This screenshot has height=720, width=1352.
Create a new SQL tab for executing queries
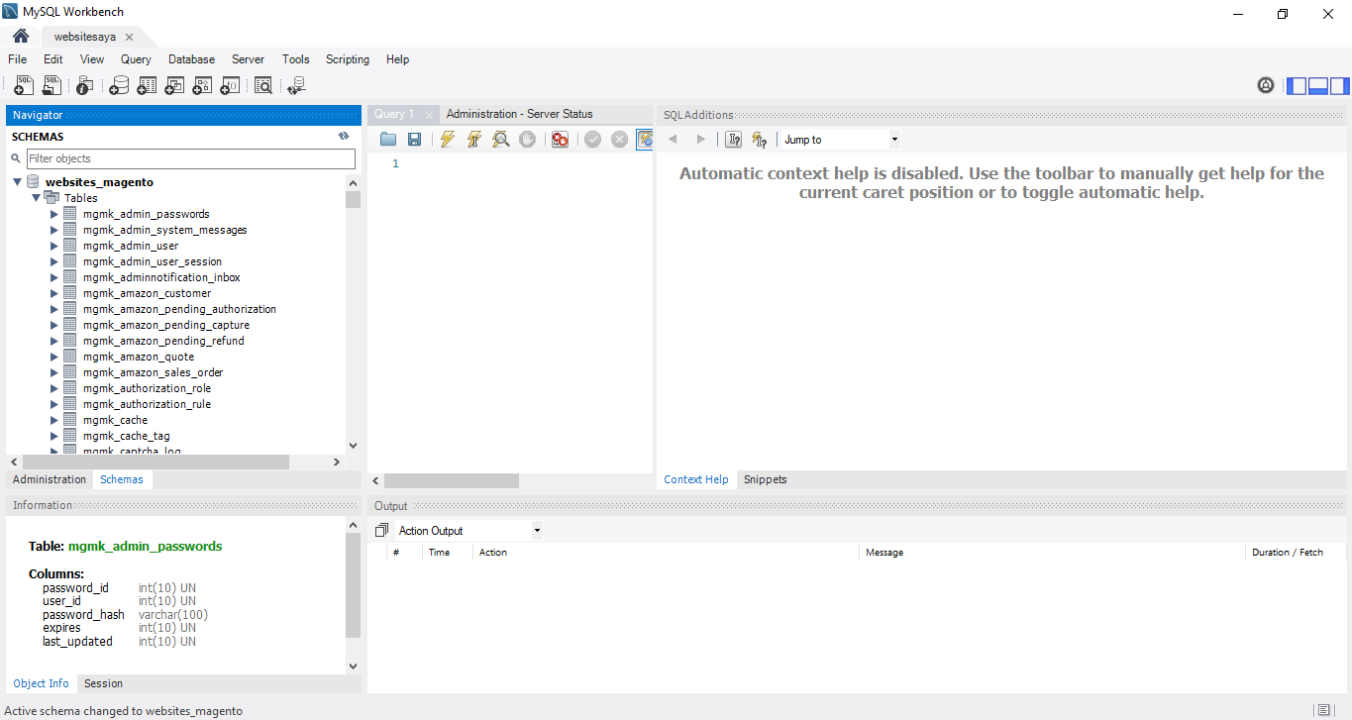point(23,85)
